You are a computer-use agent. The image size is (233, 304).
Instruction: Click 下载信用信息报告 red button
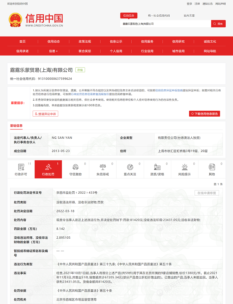[x=205, y=114]
